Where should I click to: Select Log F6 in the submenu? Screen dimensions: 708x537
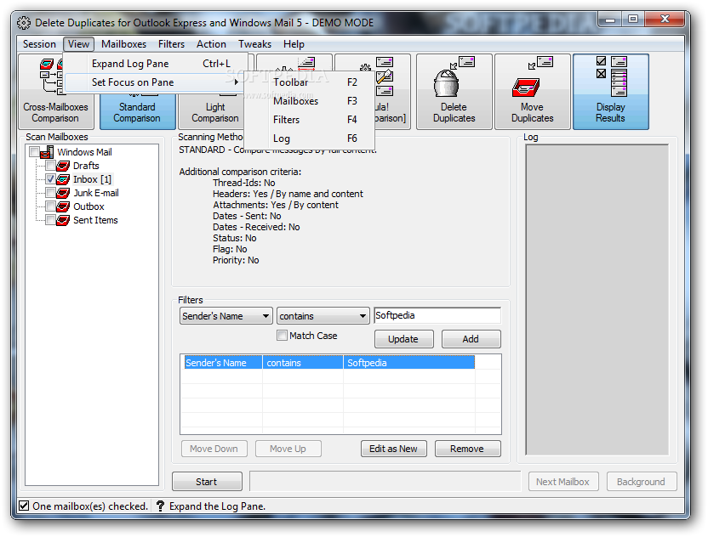click(310, 138)
